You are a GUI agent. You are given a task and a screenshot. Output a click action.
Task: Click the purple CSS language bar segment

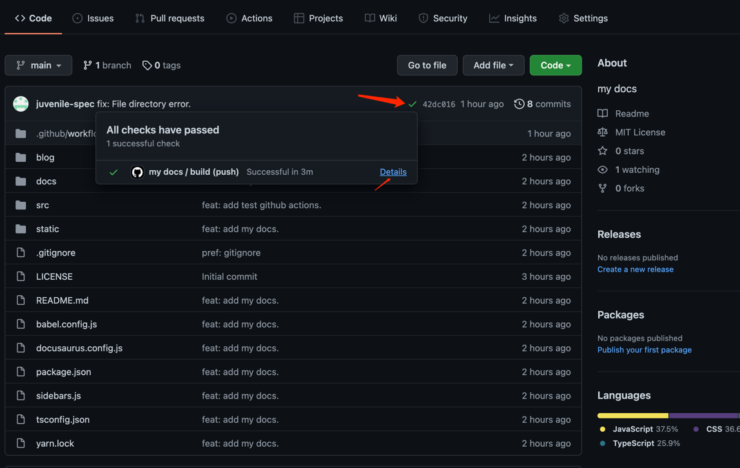pyautogui.click(x=704, y=416)
